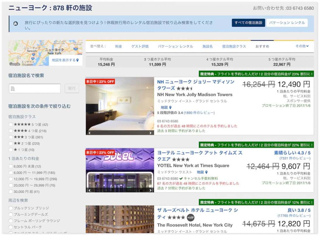Sort the results by 宿泊施設クラス

234,46
